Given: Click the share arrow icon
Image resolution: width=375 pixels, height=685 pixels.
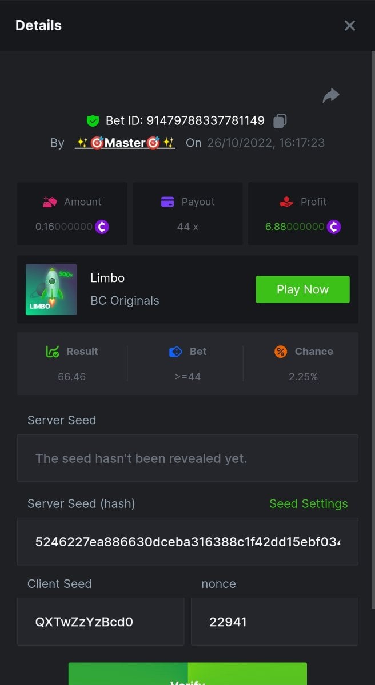Looking at the screenshot, I should click(x=331, y=96).
